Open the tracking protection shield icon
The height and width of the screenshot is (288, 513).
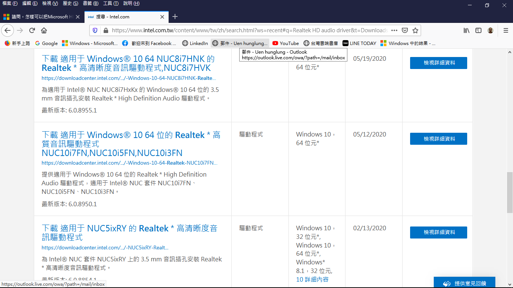(x=95, y=30)
